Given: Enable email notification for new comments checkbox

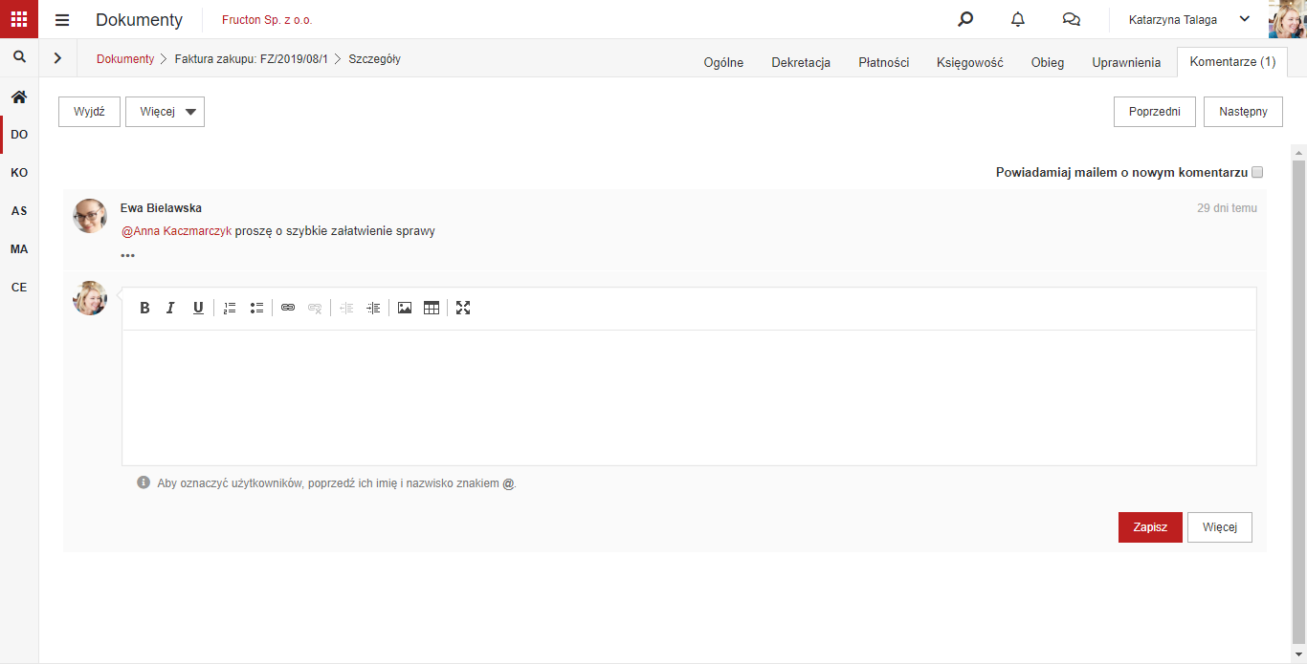Looking at the screenshot, I should (1257, 172).
